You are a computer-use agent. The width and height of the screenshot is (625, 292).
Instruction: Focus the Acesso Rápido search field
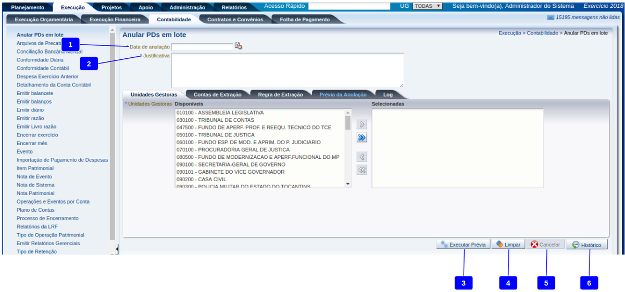pyautogui.click(x=349, y=6)
